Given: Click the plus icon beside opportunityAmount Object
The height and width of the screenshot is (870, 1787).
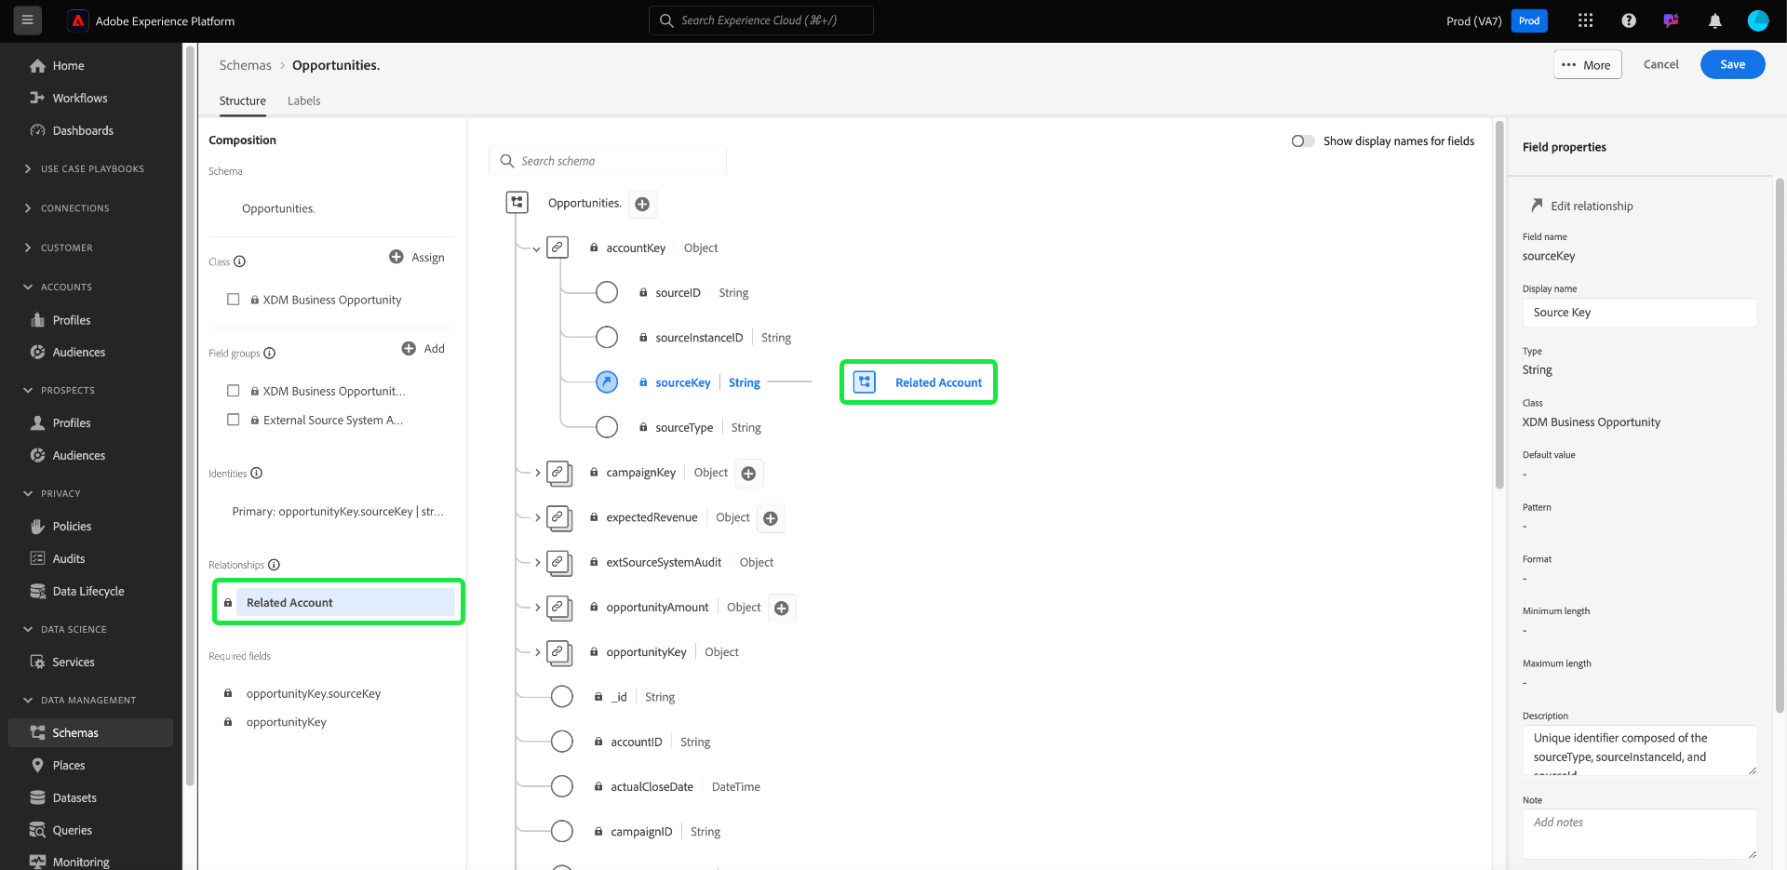Looking at the screenshot, I should (782, 609).
